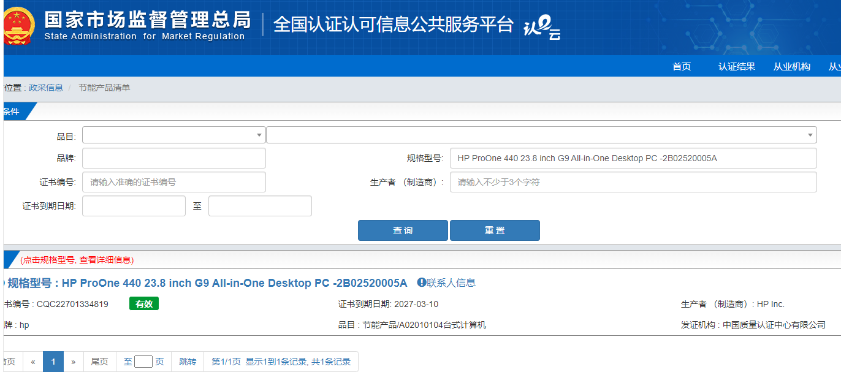Expand the wide second 品目 dropdown
Image resolution: width=841 pixels, height=372 pixels.
(x=541, y=135)
